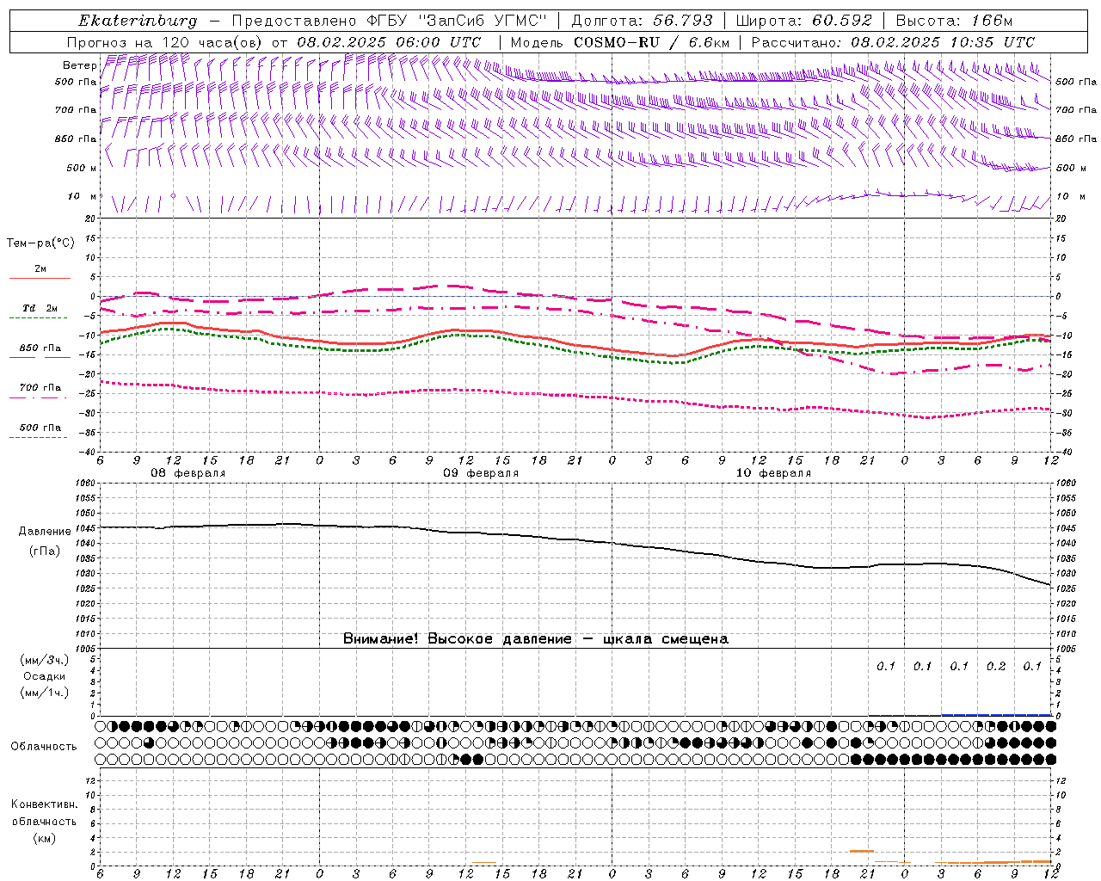Click the blue precipitation bar in Осадки panel

tap(996, 714)
